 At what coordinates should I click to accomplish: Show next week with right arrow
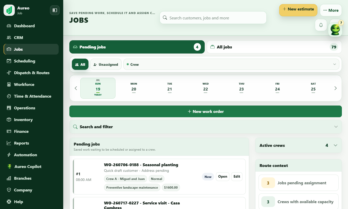[x=336, y=88]
